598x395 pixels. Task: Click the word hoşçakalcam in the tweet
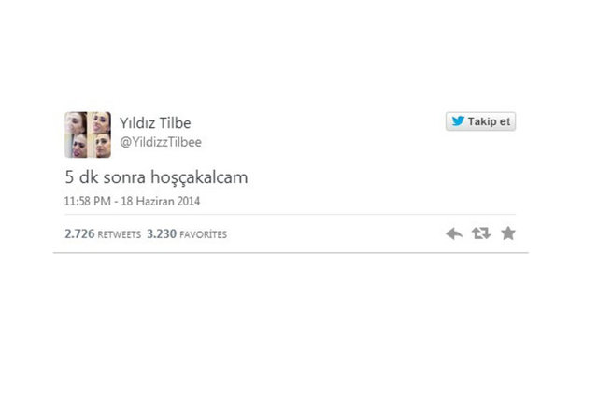199,177
